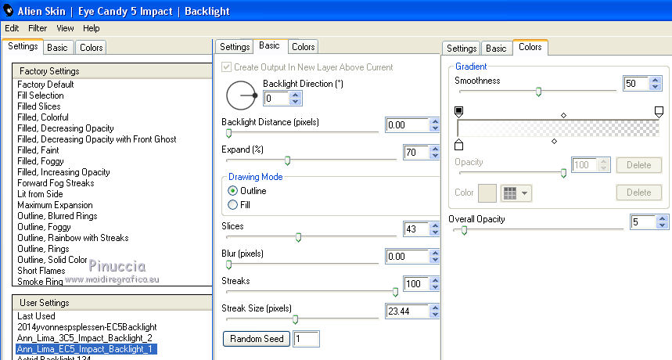Open the color grid palette button
This screenshot has height=360, width=672.
tap(516, 193)
